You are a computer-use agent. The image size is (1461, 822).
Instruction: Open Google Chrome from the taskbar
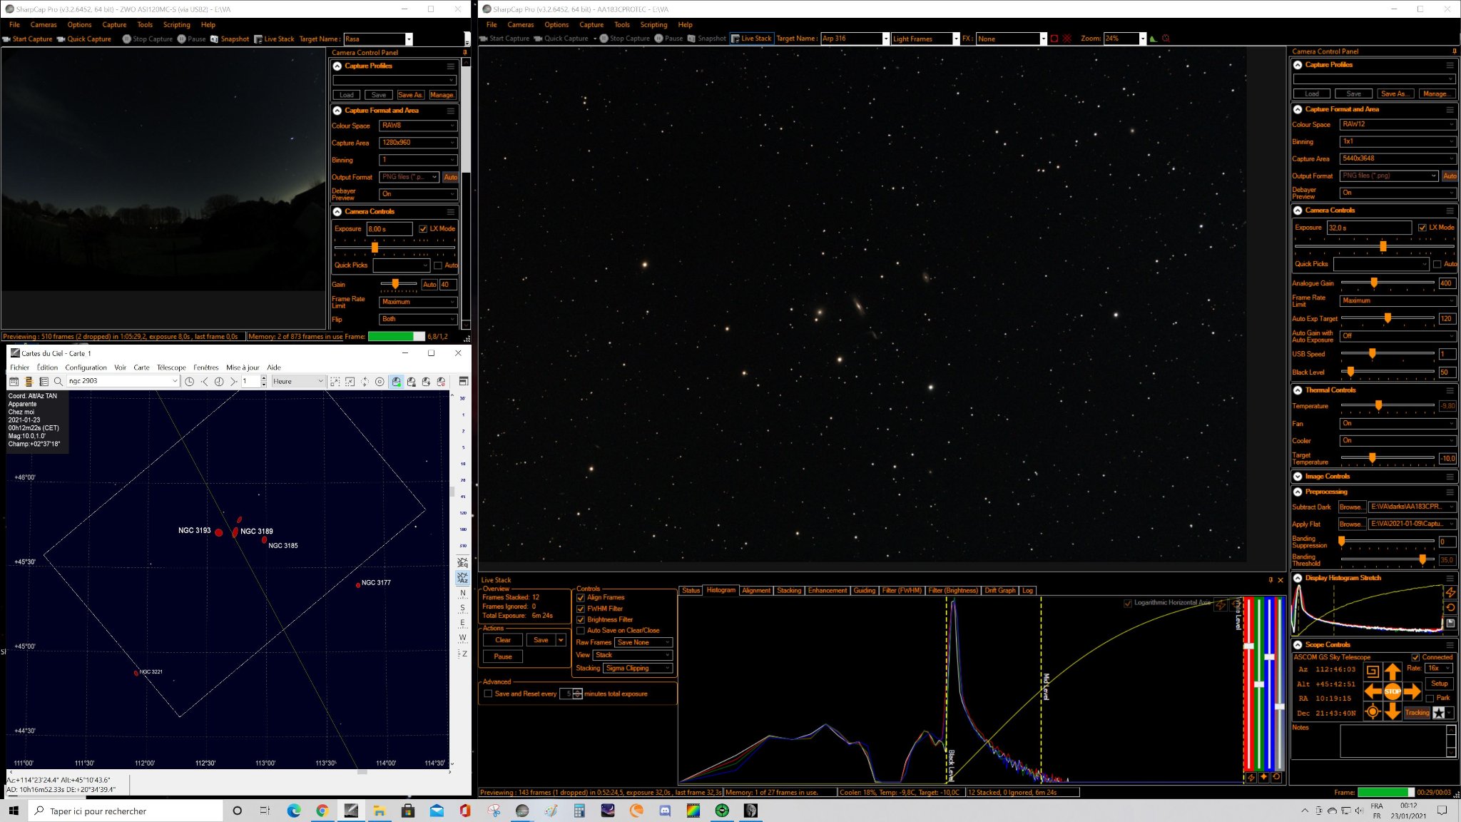[322, 811]
